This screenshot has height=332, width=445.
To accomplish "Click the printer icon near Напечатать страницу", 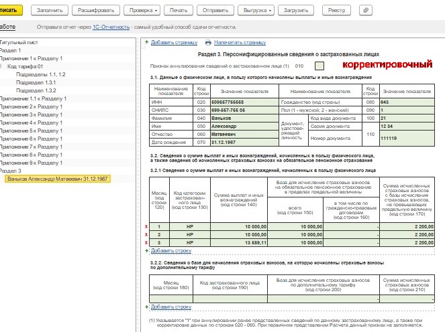I will click(x=208, y=42).
